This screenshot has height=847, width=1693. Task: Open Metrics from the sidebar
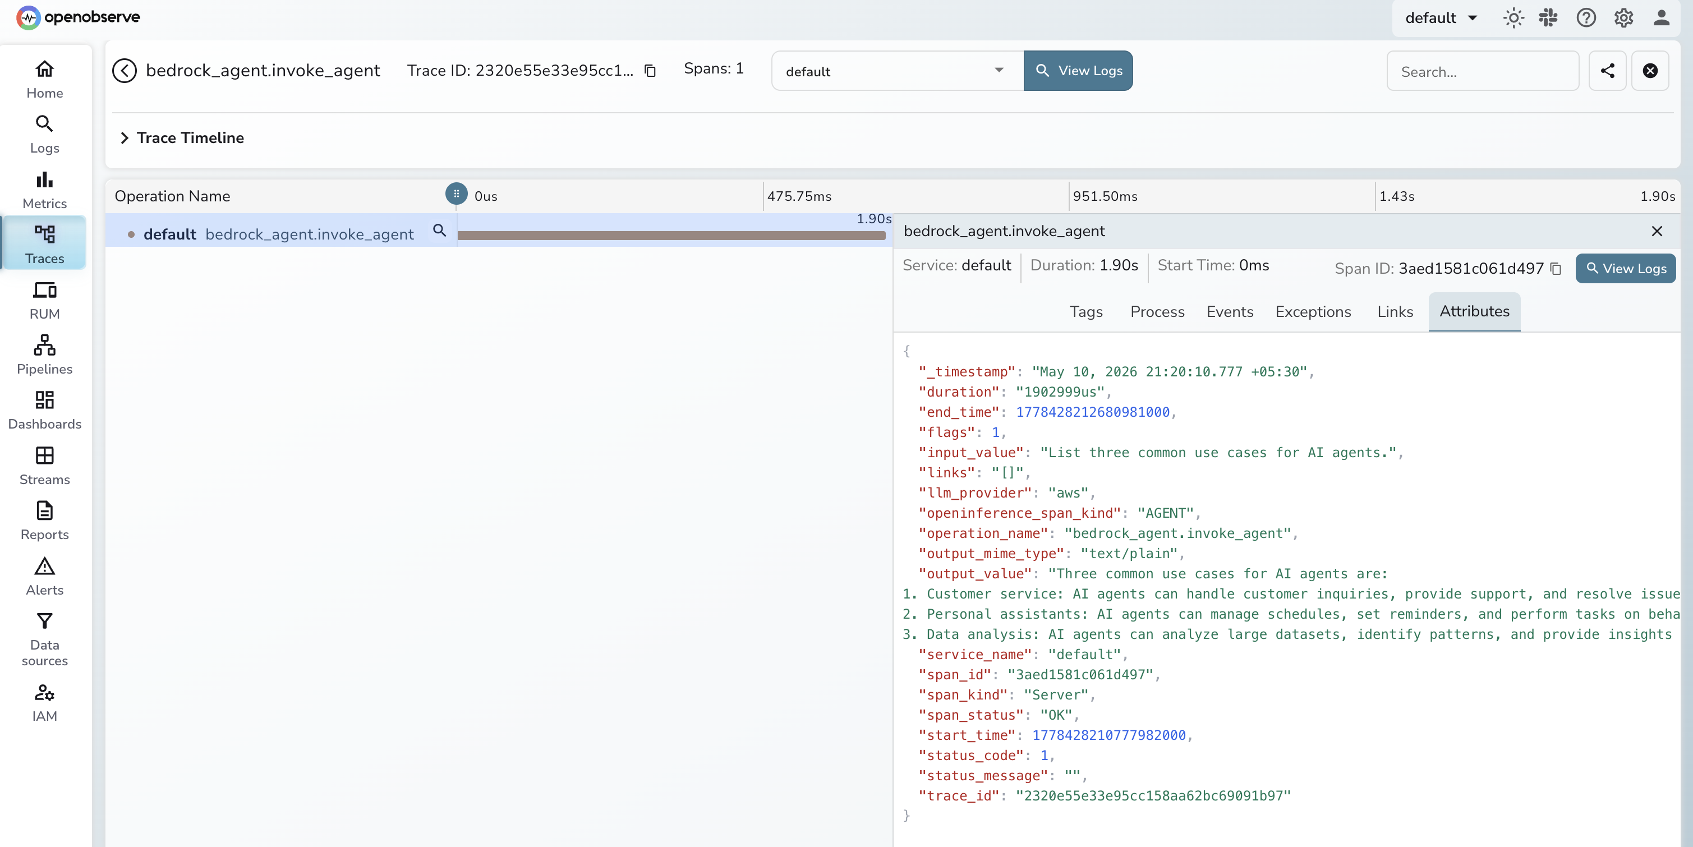(x=45, y=189)
